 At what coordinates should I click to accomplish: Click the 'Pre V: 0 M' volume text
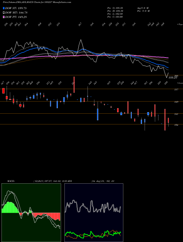click(143, 11)
